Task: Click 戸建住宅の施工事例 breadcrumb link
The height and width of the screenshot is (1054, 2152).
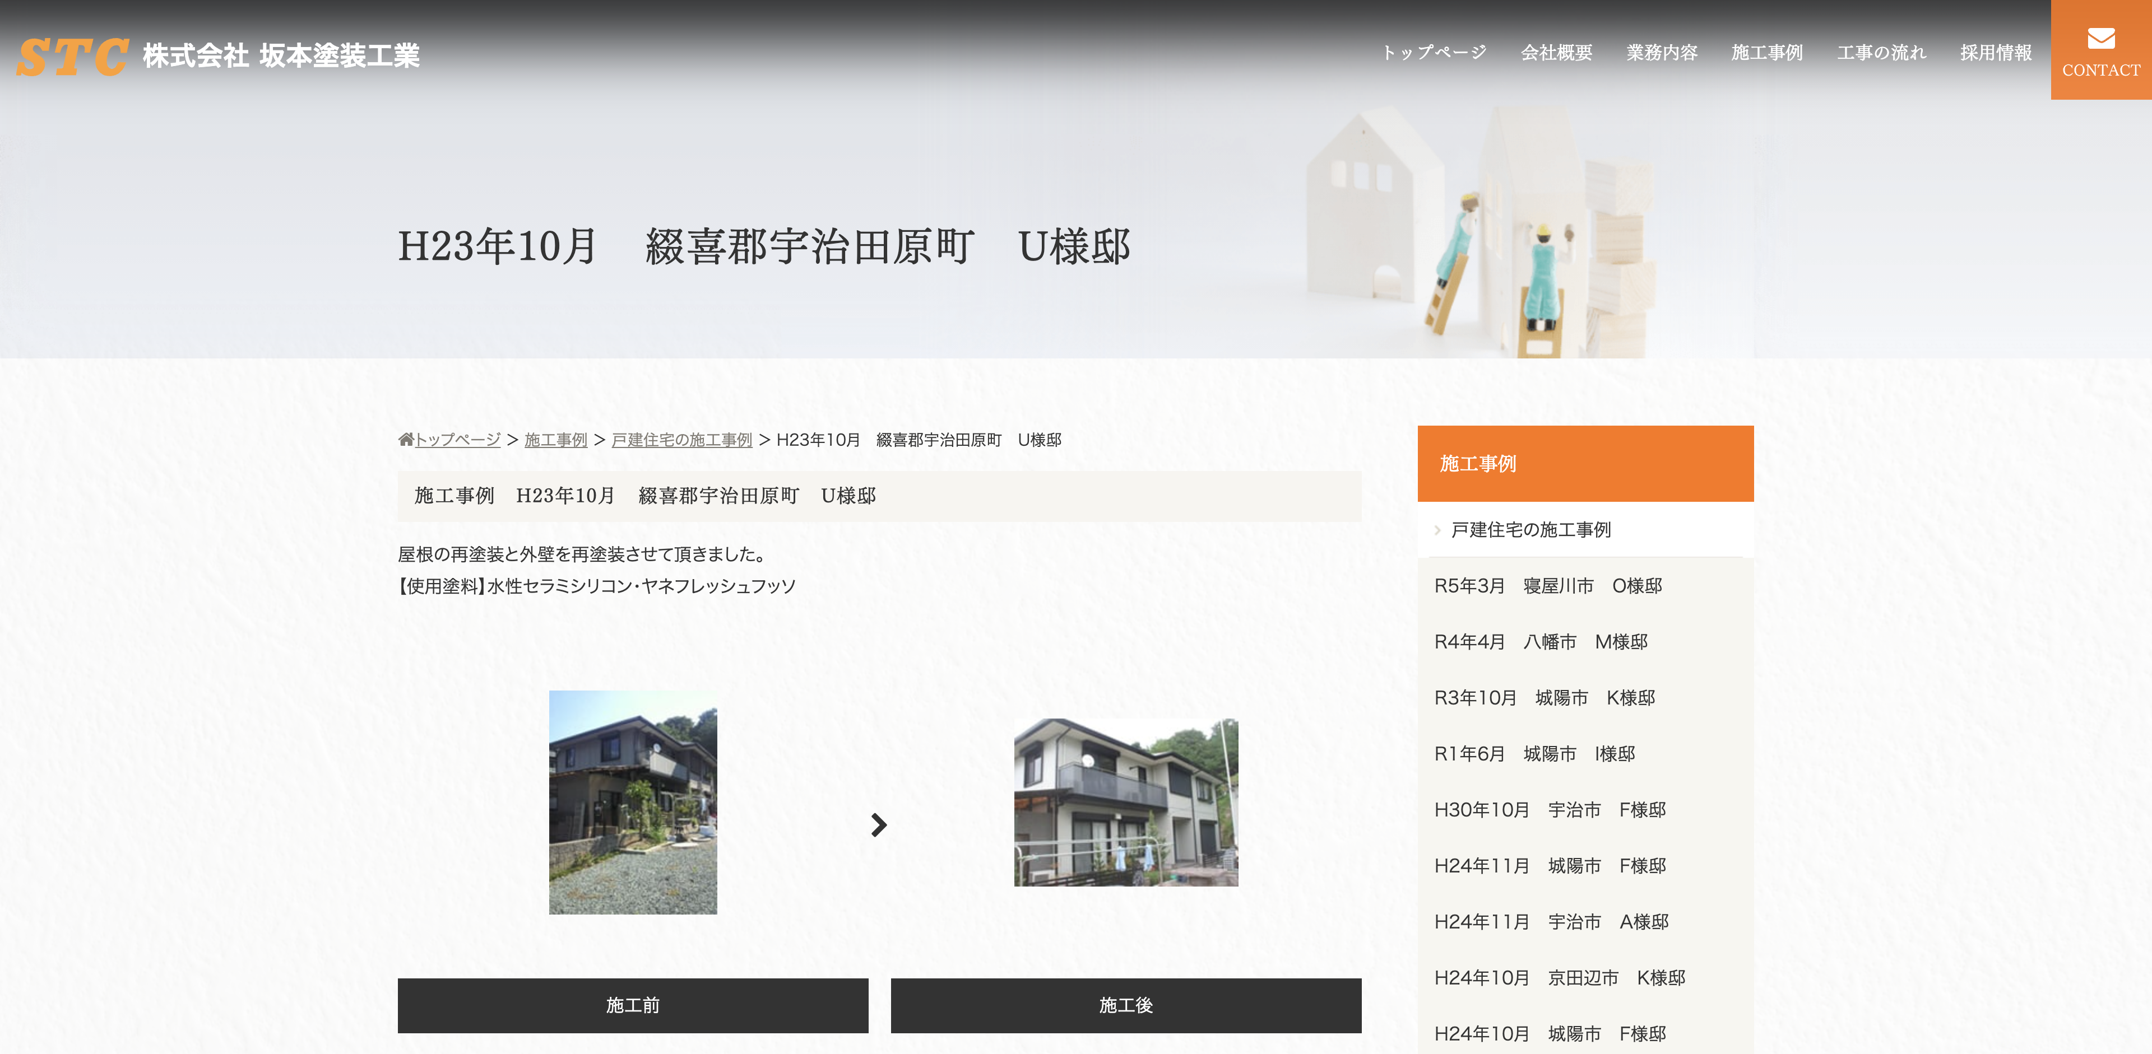Action: 681,440
